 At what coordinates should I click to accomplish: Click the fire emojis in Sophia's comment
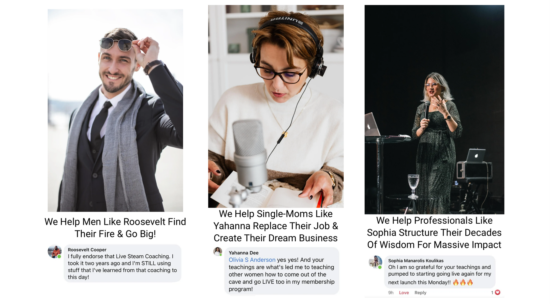pyautogui.click(x=463, y=282)
